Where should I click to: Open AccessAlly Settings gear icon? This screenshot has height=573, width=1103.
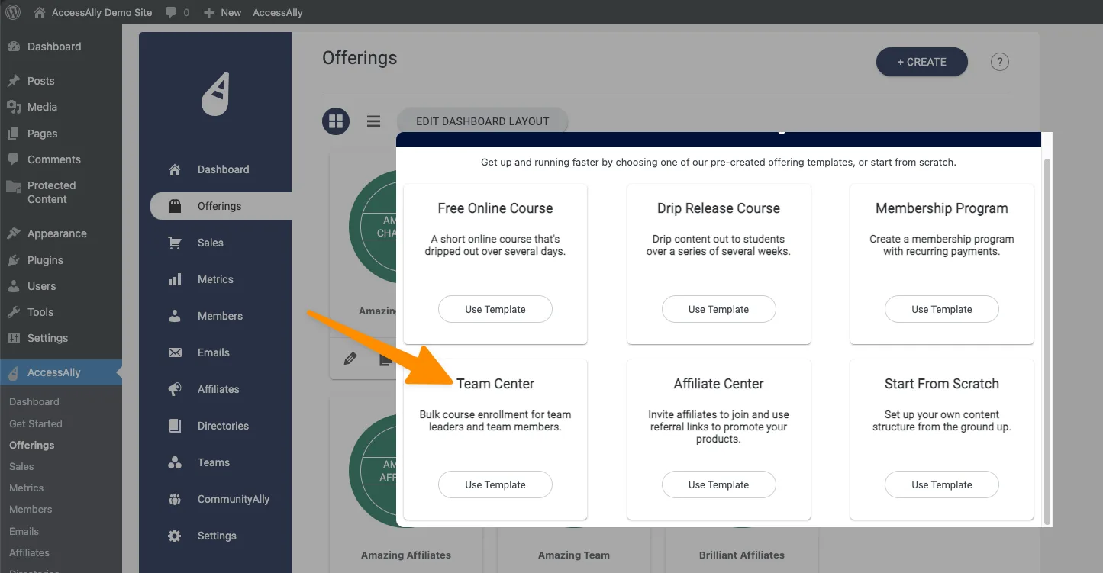(x=176, y=536)
